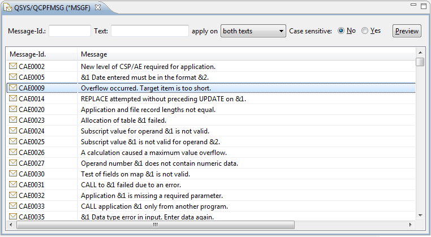The width and height of the screenshot is (431, 237).
Task: Click the down arrow of the vertical scrollbar
Action: click(420, 216)
